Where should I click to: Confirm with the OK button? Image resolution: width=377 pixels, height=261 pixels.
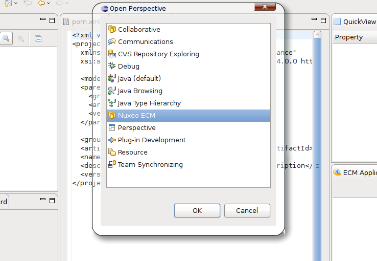click(197, 210)
